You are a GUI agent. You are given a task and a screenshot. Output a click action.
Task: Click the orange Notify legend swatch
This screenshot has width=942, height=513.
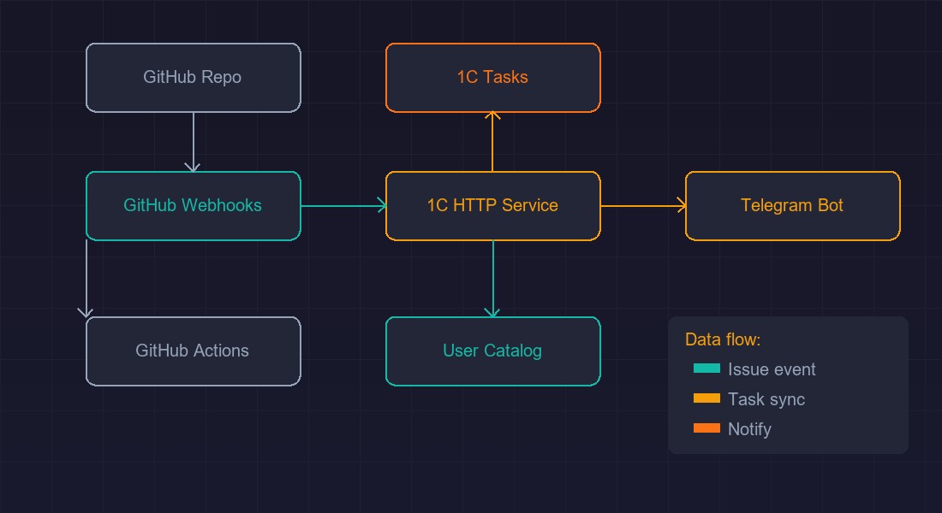pyautogui.click(x=706, y=428)
